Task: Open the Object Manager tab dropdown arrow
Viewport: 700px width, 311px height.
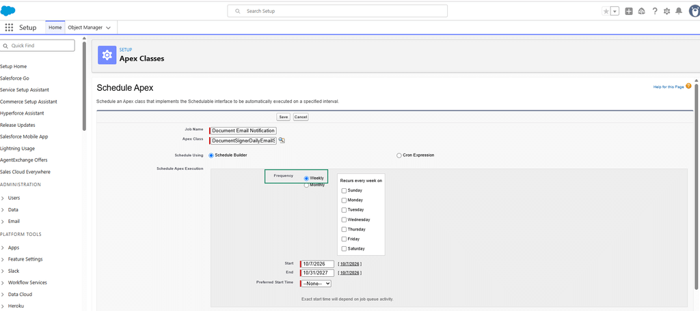Action: pyautogui.click(x=108, y=28)
